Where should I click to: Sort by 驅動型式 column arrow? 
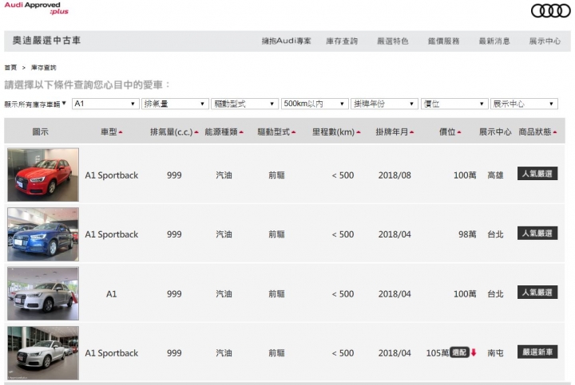point(293,132)
